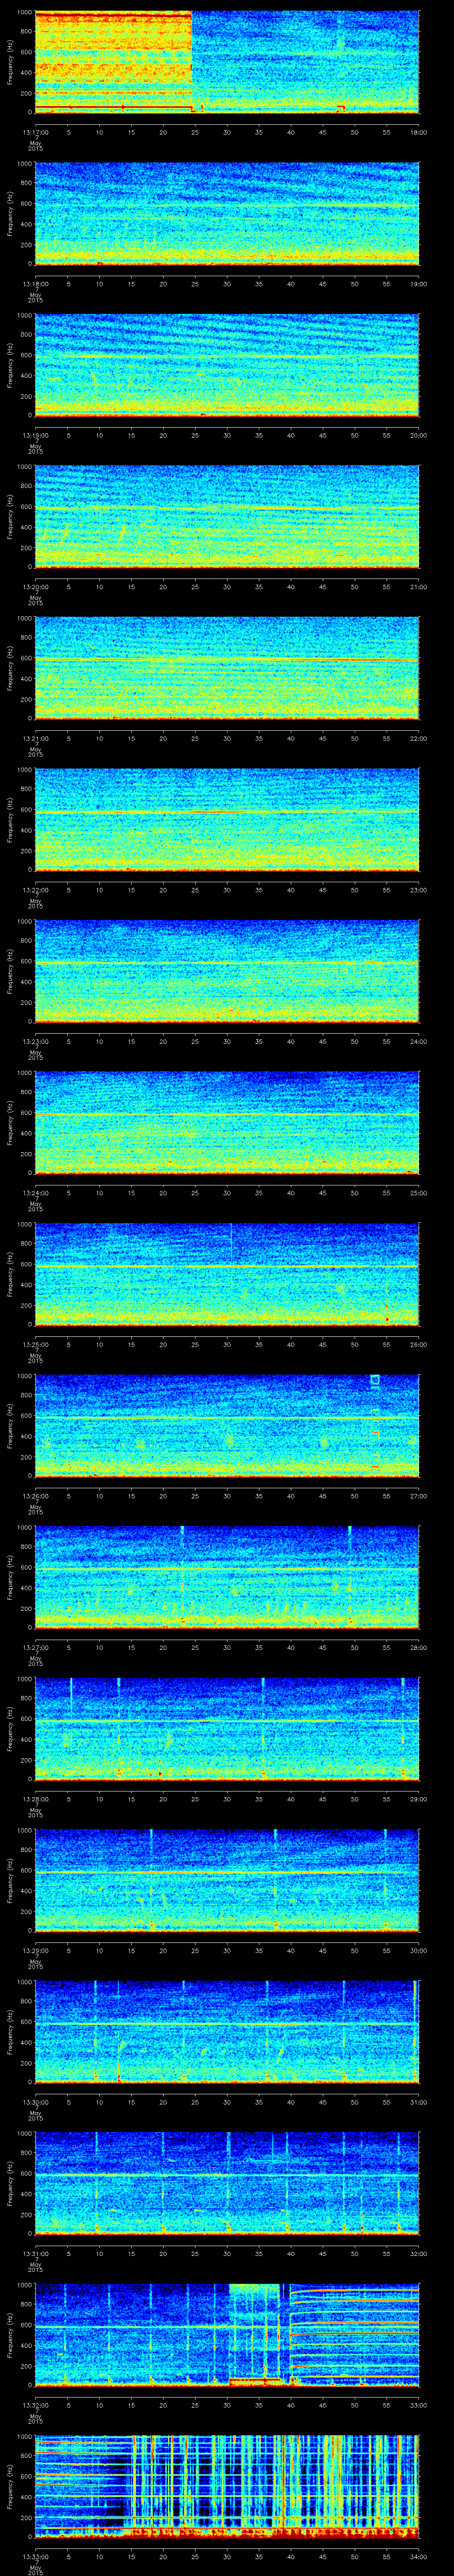Click the 13:23:00 start time label
The image size is (454, 2576).
click(x=35, y=1042)
